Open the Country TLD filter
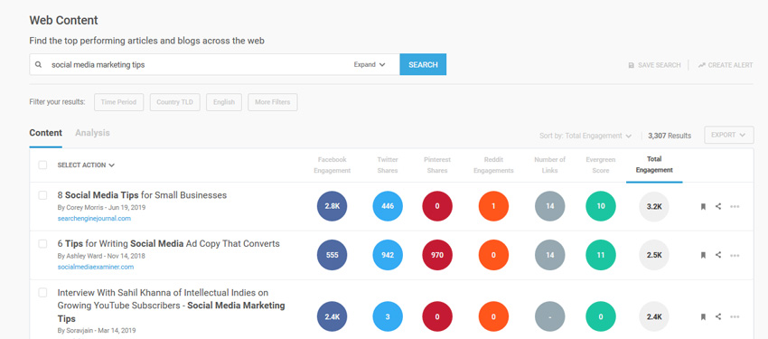This screenshot has width=768, height=339. [x=175, y=102]
